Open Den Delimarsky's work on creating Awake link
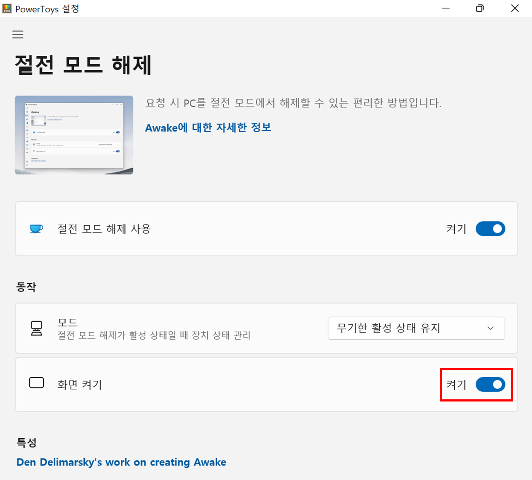 coord(121,462)
